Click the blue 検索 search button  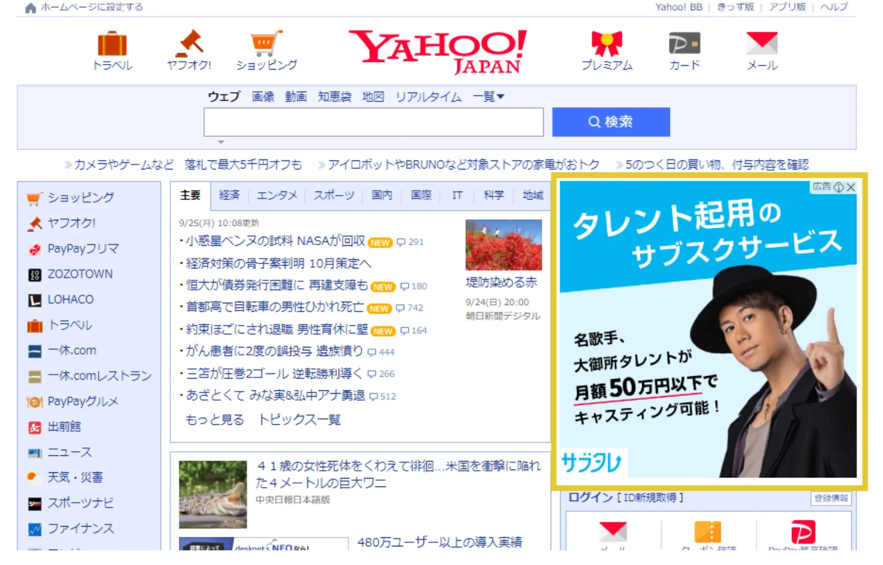[611, 122]
